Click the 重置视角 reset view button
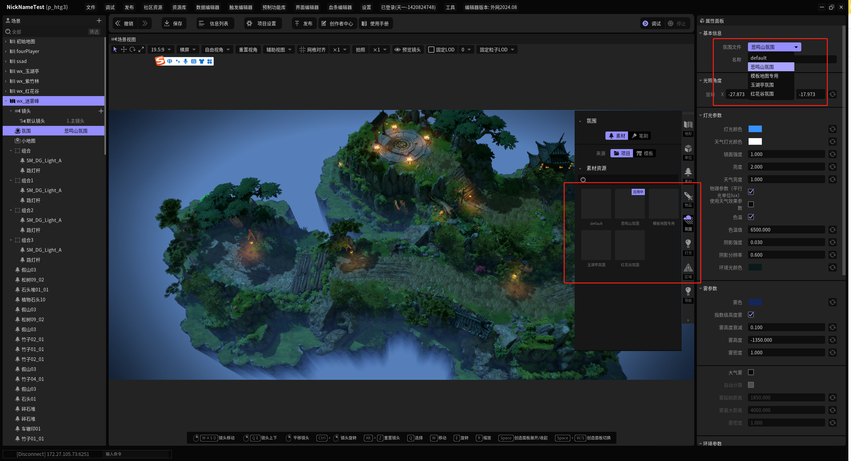851x461 pixels. 248,50
